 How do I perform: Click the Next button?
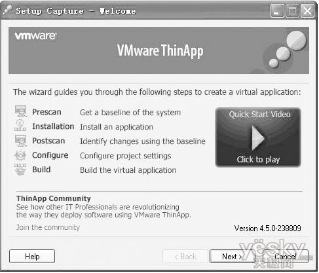(233, 257)
